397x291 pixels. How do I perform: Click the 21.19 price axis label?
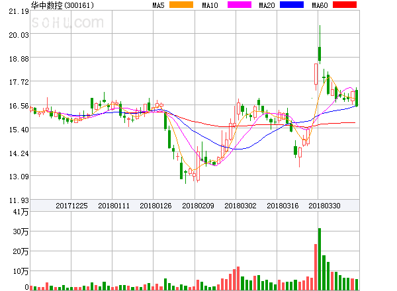coord(19,11)
